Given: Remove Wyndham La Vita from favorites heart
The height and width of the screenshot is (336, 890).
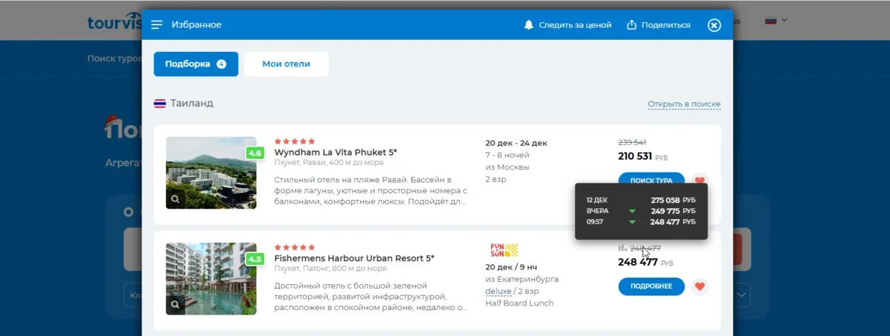Looking at the screenshot, I should 699,180.
